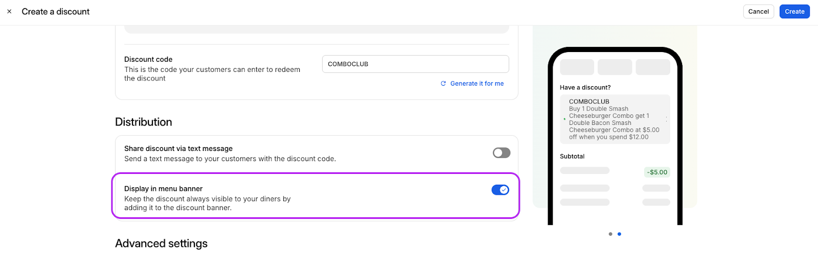Viewport: 818px width, 253px height.
Task: Disable the Display in menu banner toggle
Action: tap(501, 190)
